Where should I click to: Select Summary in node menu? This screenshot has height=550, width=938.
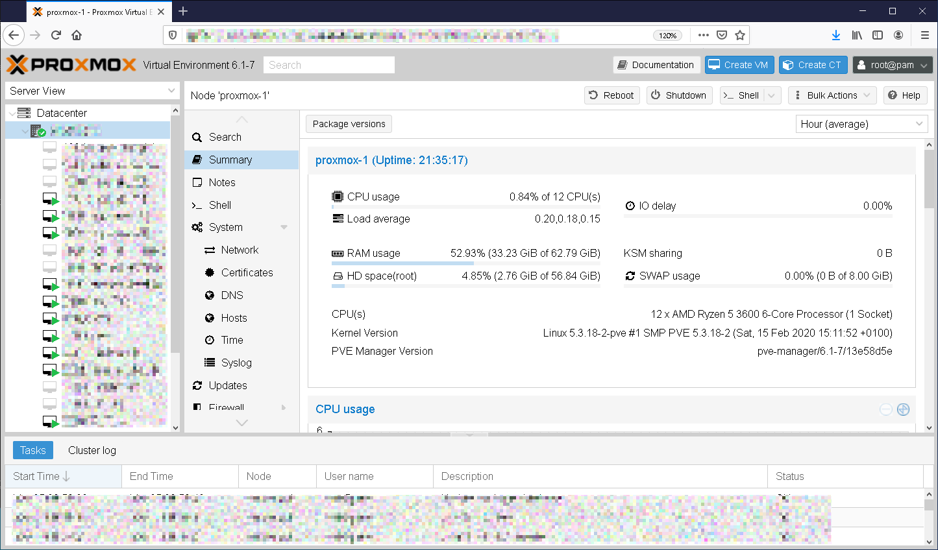click(x=241, y=160)
